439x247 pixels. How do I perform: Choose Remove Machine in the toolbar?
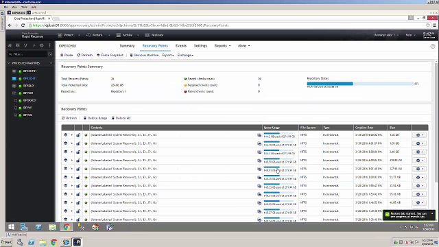(144, 55)
